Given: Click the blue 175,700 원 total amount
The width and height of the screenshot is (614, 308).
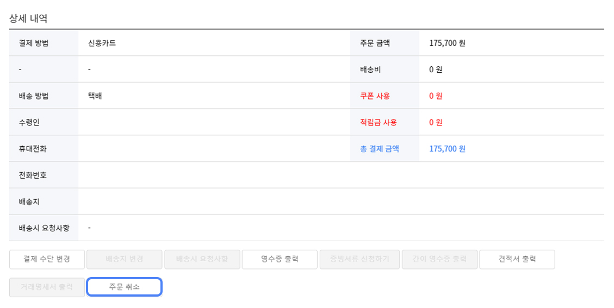Looking at the screenshot, I should pyautogui.click(x=447, y=149).
